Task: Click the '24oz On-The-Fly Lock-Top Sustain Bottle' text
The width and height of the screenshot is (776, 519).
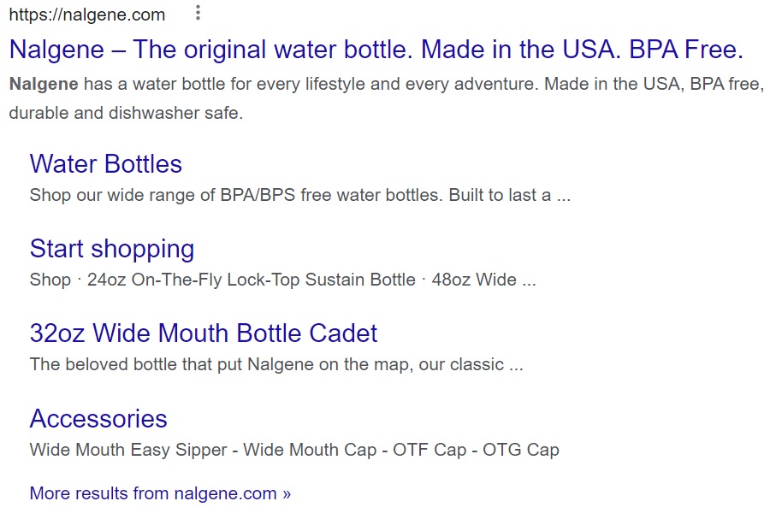Action: (252, 280)
